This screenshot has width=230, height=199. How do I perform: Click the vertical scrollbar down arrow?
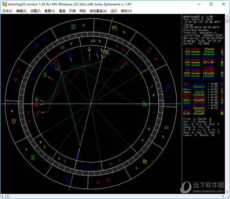pyautogui.click(x=227, y=192)
